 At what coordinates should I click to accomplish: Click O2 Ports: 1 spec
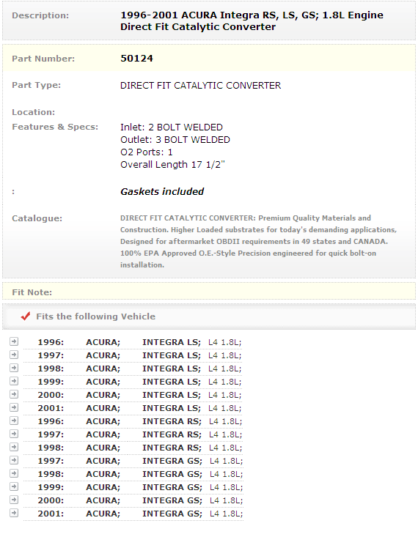[147, 152]
